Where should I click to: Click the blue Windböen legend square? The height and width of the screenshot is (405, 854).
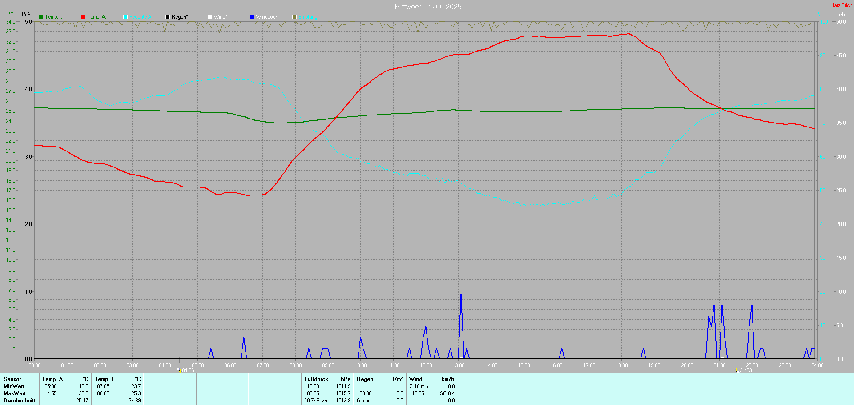pos(252,17)
